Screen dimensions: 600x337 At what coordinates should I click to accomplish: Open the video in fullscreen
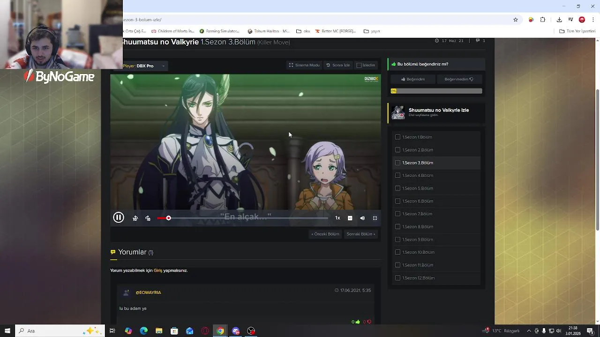click(375, 218)
